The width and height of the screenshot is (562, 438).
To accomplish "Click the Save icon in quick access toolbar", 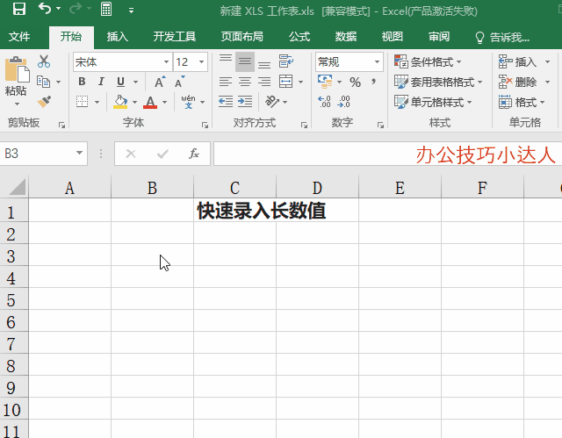I will (x=19, y=9).
